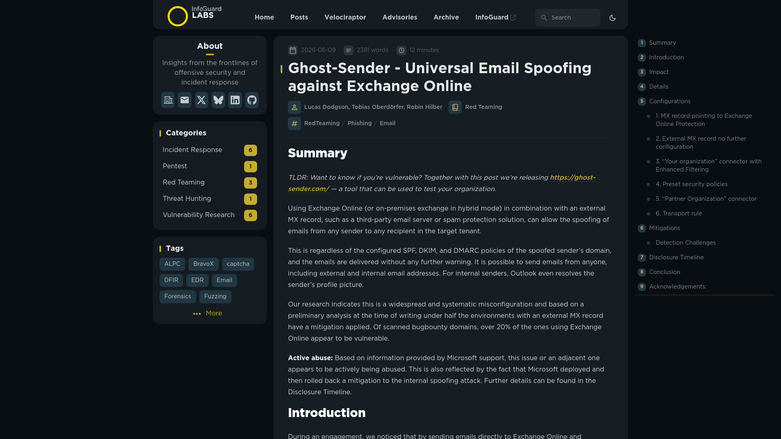Open the X (Twitter) profile icon
Screen dimensions: 781x439
click(x=201, y=100)
